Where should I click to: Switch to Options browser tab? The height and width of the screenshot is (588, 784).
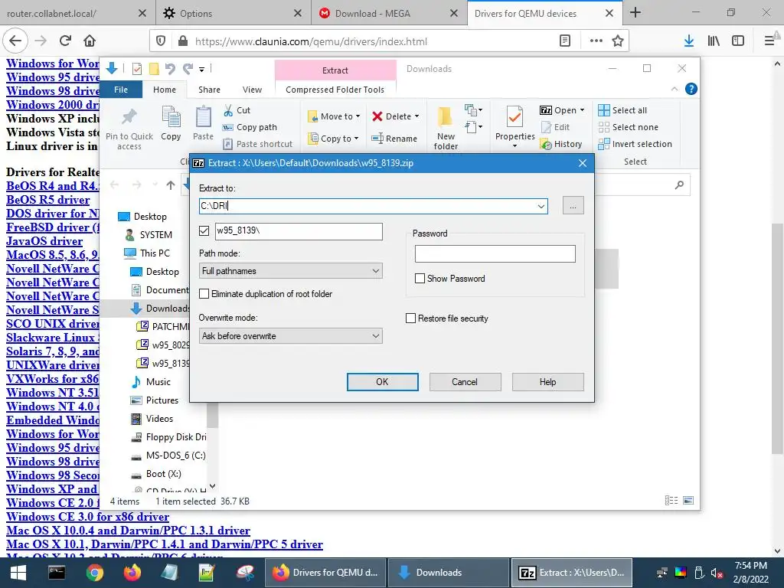(195, 14)
